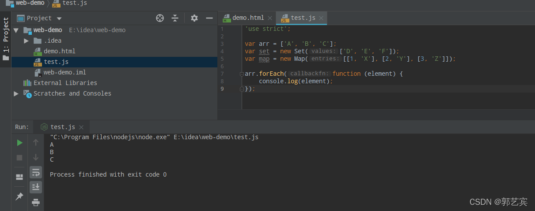Click the up-arrow stack trace button

36,143
